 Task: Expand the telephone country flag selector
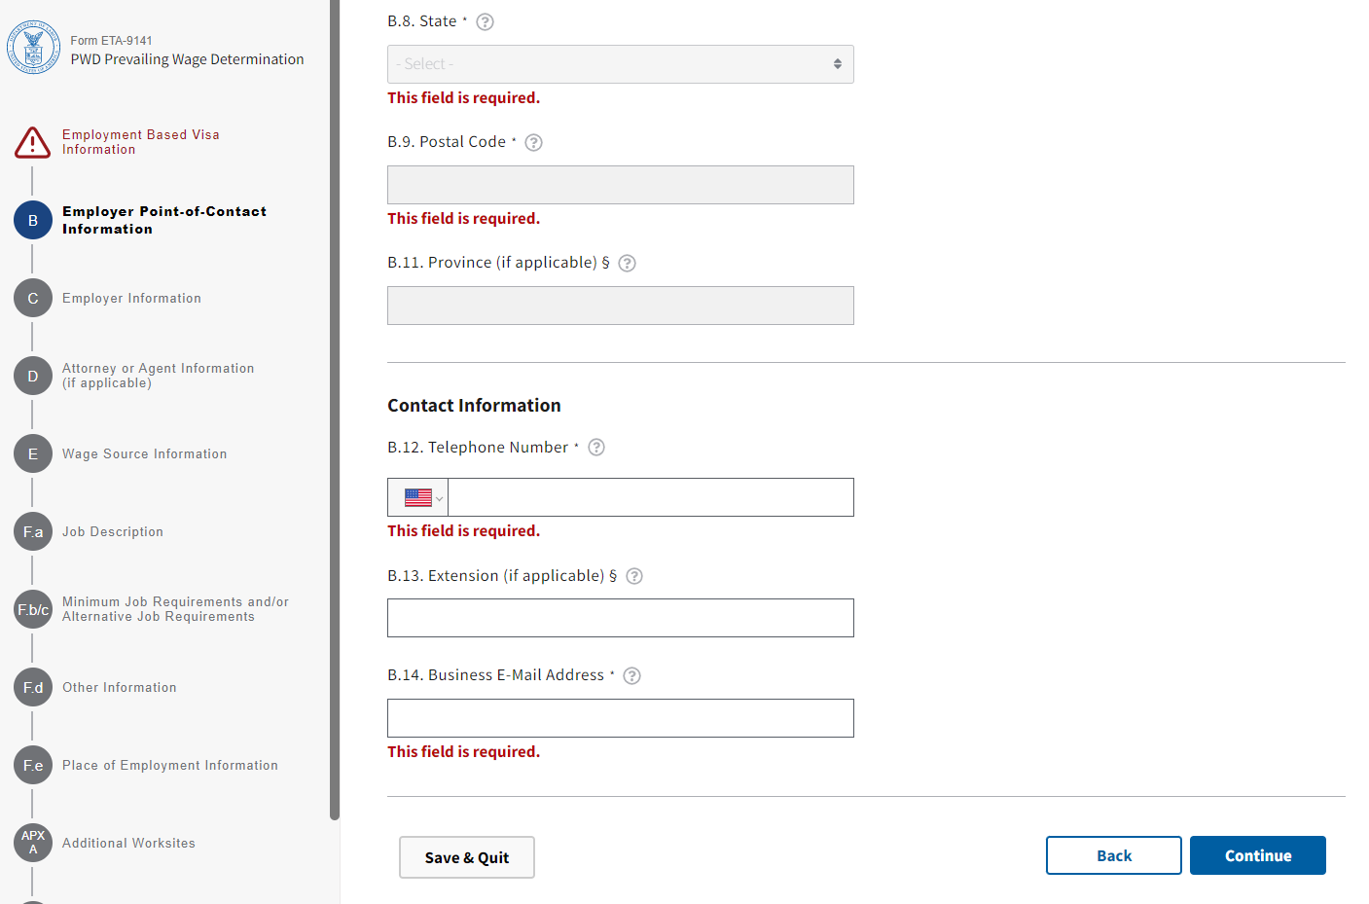(x=418, y=498)
